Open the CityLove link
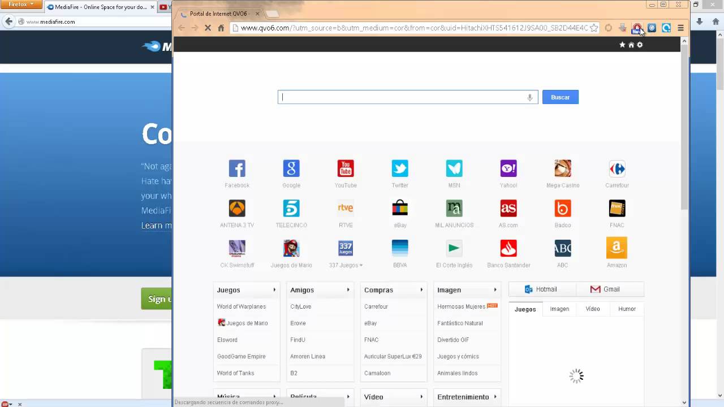The image size is (724, 407). [x=300, y=306]
